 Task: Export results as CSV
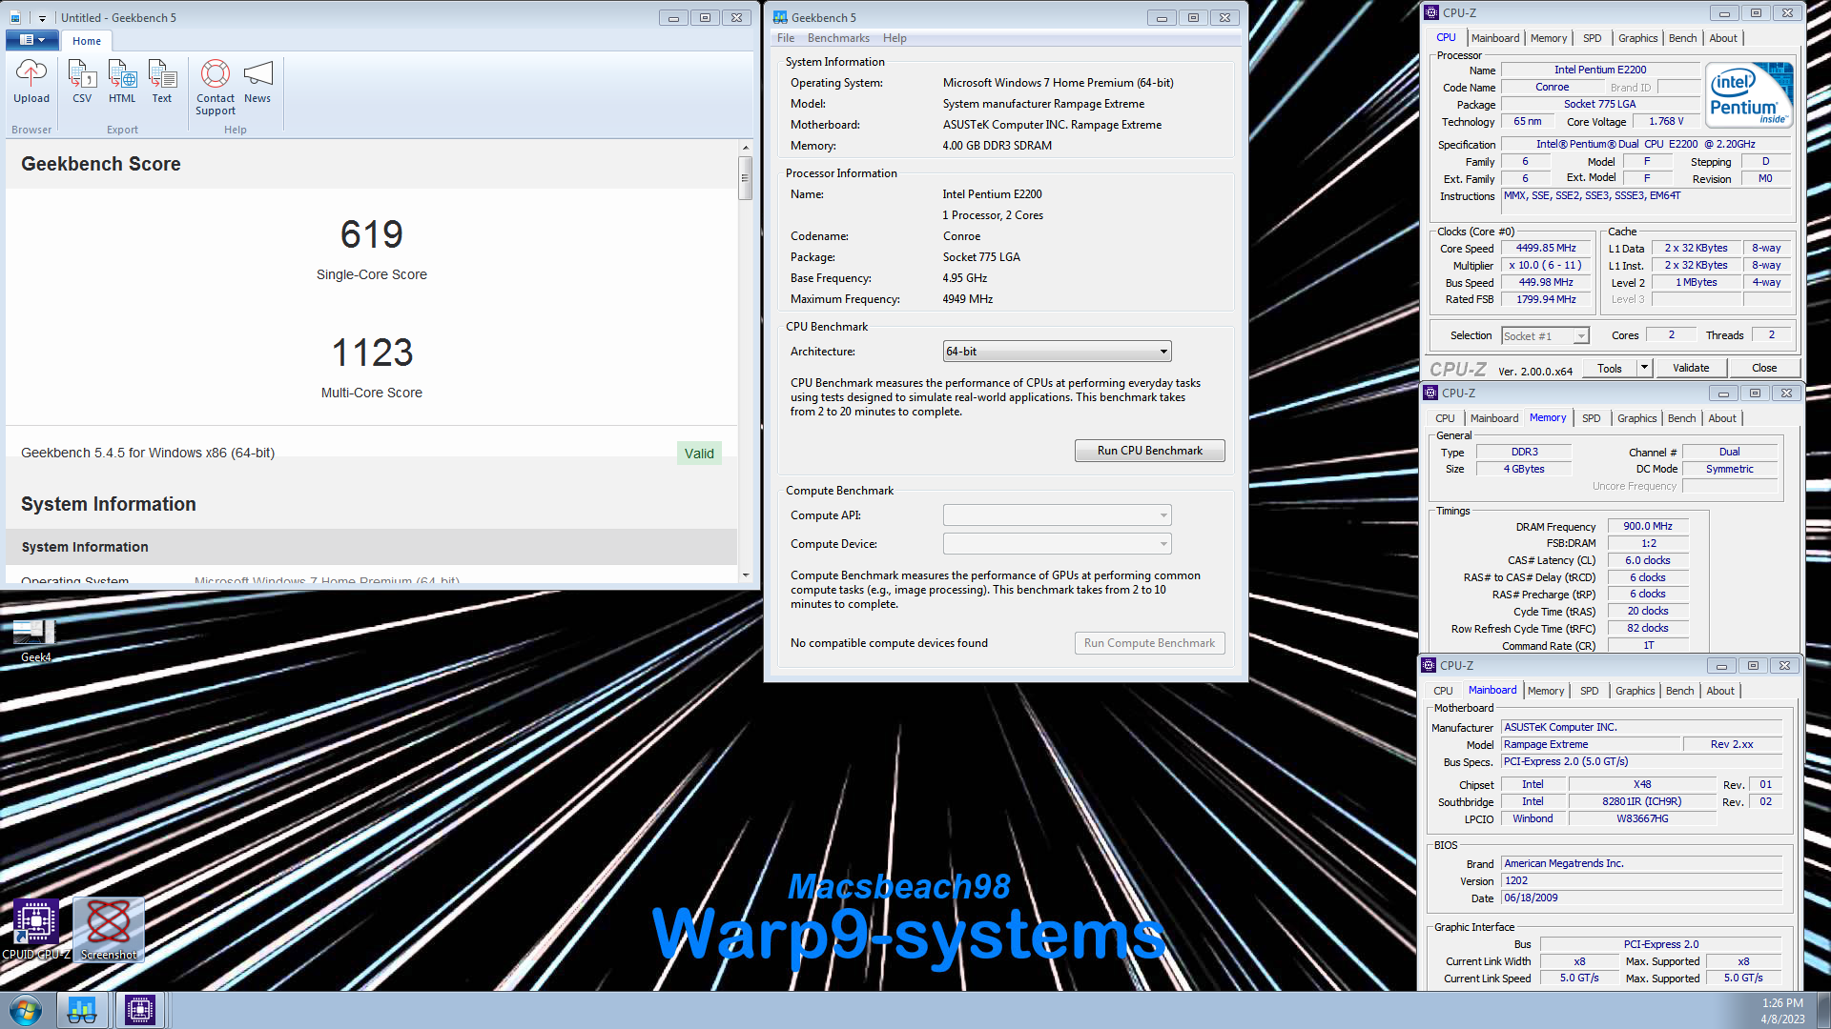click(82, 81)
